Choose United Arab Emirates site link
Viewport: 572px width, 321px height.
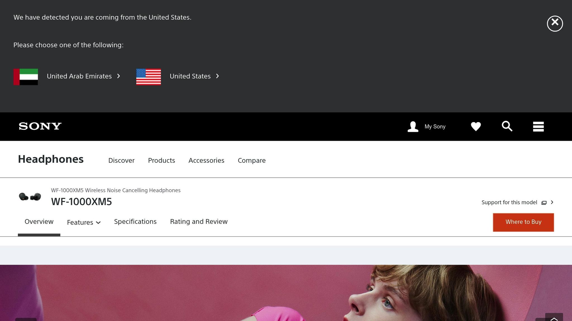83,76
